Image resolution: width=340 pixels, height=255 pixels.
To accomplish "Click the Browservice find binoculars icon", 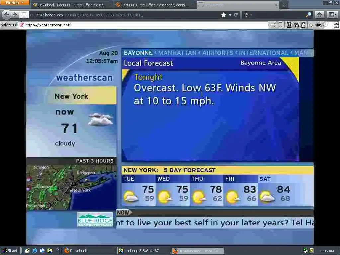I will [x=296, y=25].
